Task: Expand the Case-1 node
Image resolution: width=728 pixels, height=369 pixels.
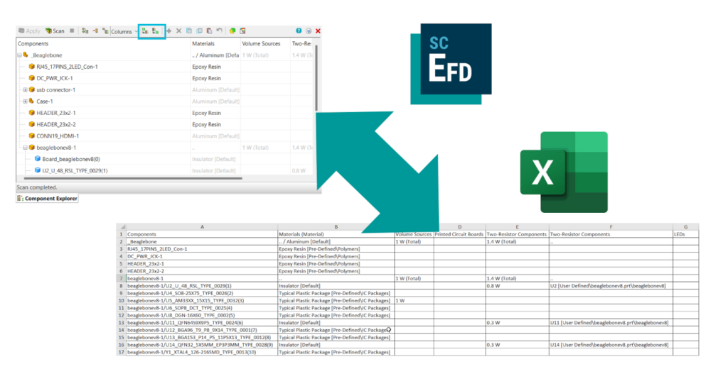Action: (x=26, y=101)
